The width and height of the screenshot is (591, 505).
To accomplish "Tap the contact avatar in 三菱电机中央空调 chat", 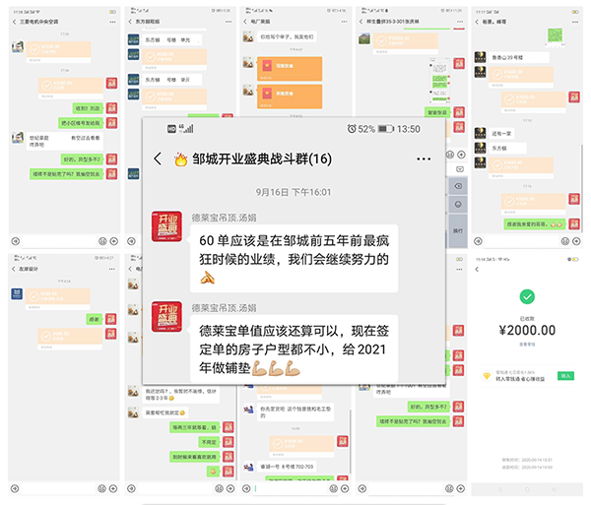I will pos(18,47).
